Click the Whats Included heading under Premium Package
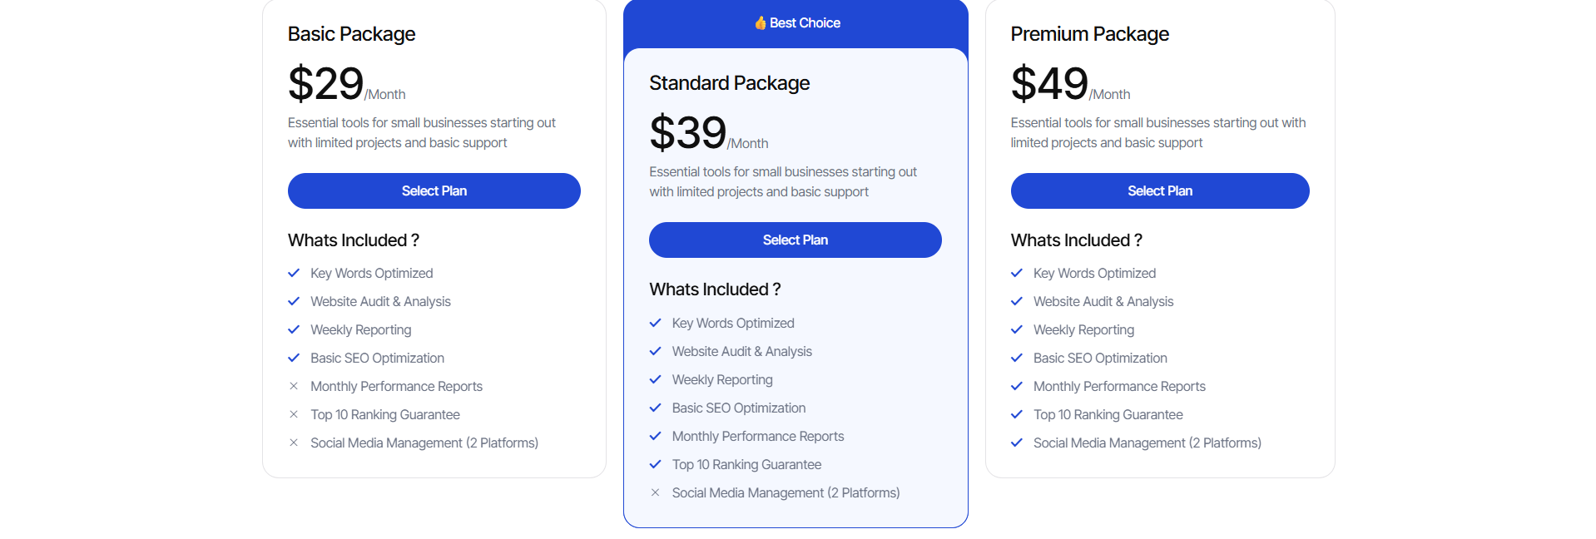 (x=1076, y=240)
